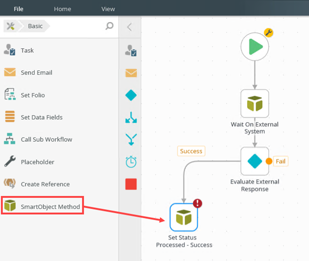Click the red error badge on Set Status

tap(197, 203)
